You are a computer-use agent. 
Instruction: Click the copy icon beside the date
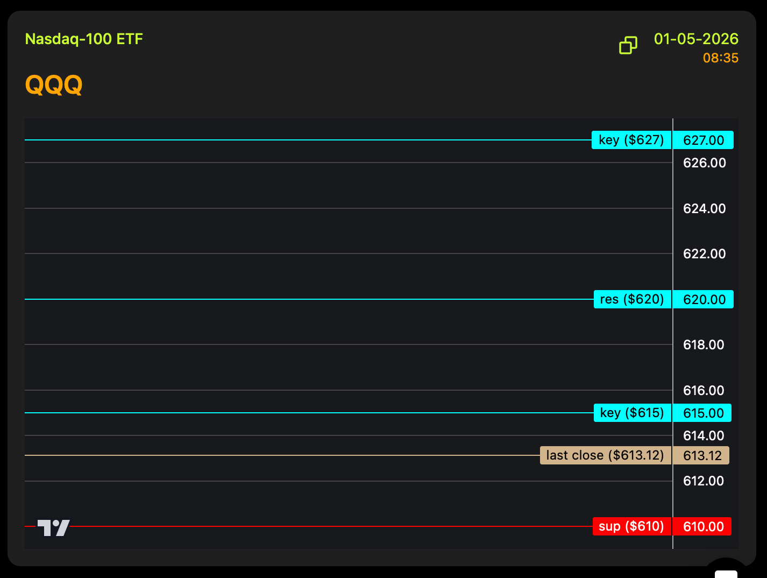tap(628, 45)
